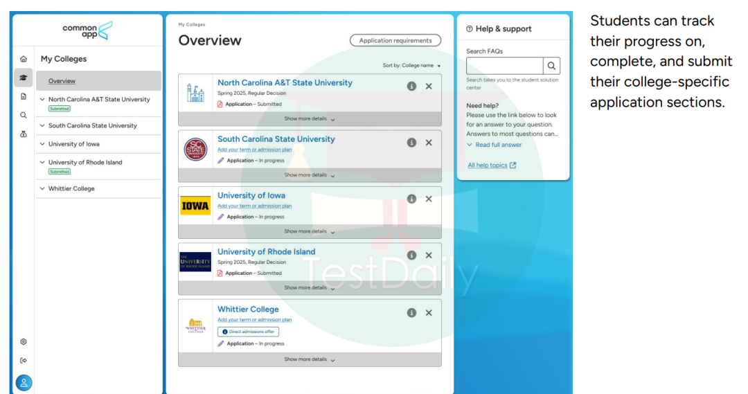Click the Direct admissions offer badge
Viewport: 748px width, 394px height.
[x=248, y=332]
